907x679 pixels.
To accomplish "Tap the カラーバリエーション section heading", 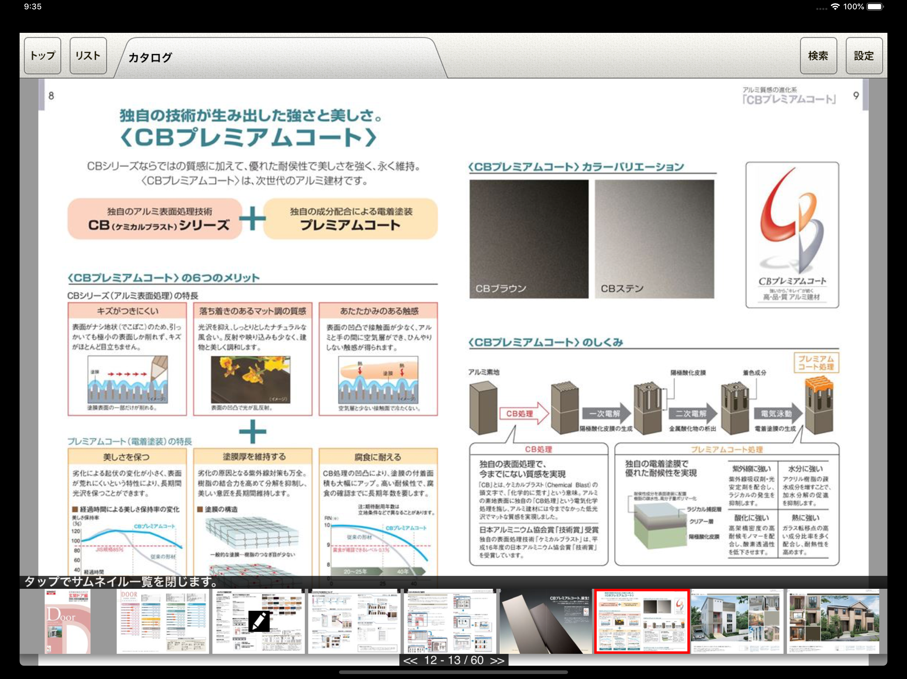I will pos(577,167).
